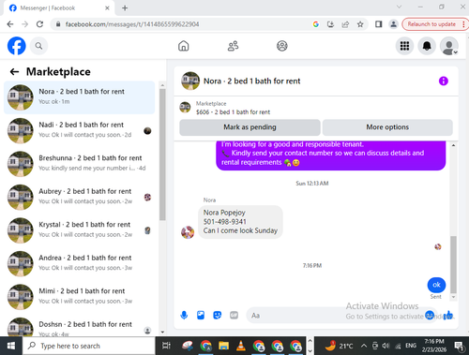
Task: Open the tab search chevron in Chrome
Action: (399, 7)
